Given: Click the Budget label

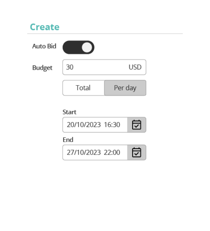Looking at the screenshot, I should click(42, 68).
